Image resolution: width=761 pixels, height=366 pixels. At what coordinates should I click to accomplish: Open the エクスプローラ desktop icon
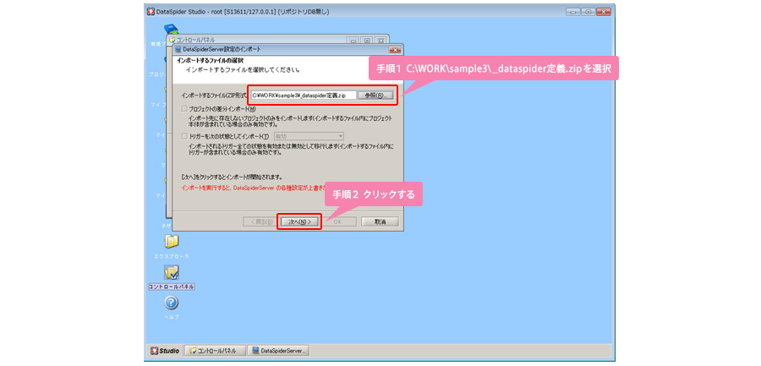click(x=171, y=242)
